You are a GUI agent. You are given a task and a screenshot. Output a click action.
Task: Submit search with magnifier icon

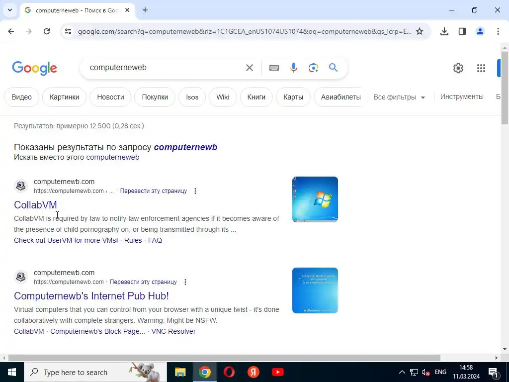(x=333, y=68)
